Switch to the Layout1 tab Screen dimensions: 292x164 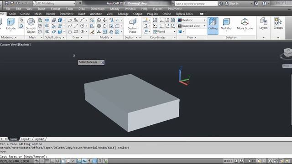[x=26, y=139]
